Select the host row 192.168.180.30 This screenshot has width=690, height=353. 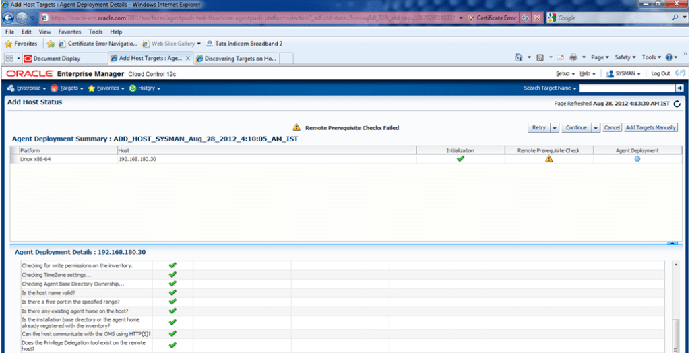click(x=346, y=160)
